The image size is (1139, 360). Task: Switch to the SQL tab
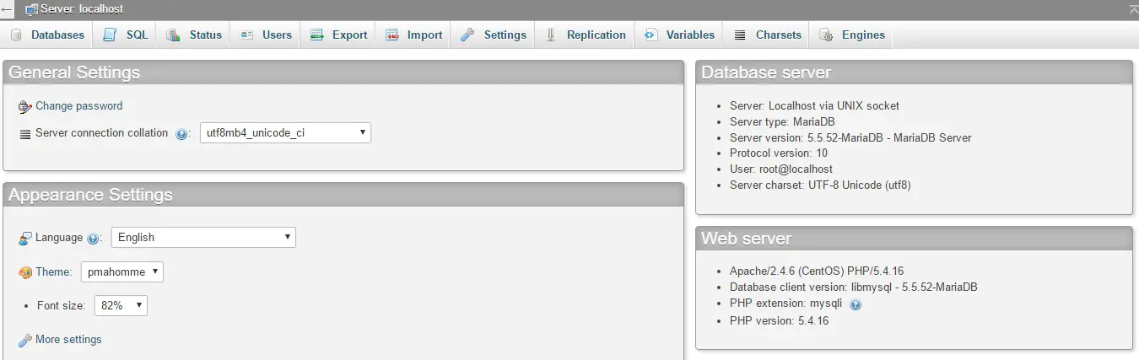(x=126, y=35)
